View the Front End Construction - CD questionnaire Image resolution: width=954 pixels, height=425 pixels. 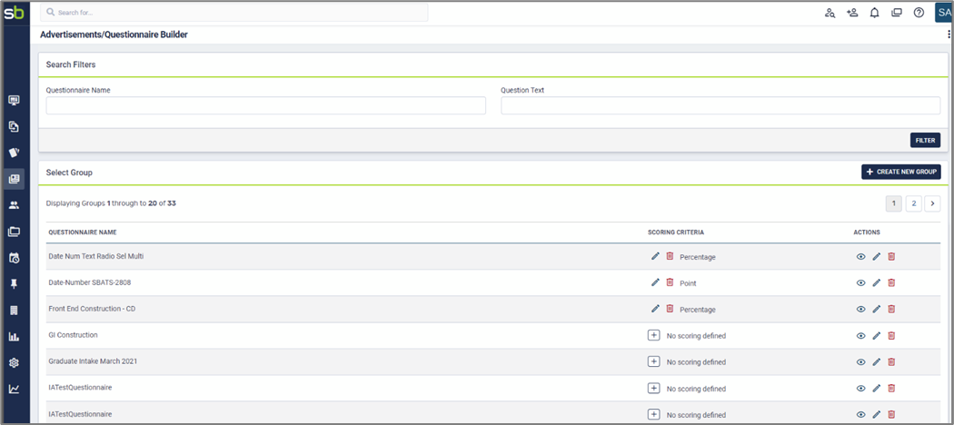(x=861, y=309)
